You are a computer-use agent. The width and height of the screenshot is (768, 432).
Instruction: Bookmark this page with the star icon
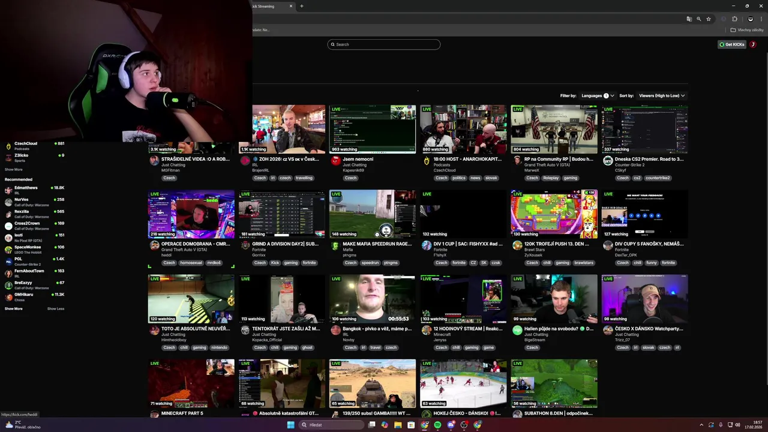point(709,19)
